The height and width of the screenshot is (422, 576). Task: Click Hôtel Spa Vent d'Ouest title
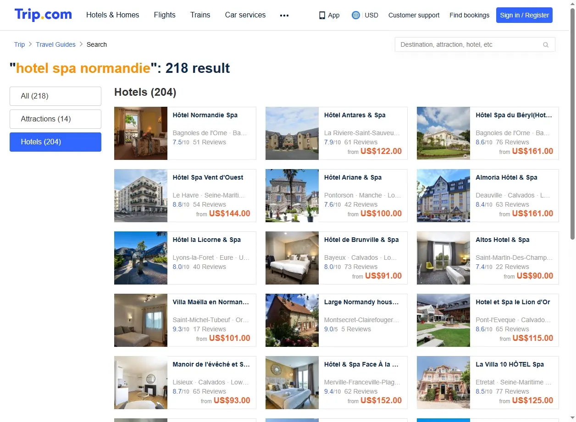[208, 177]
